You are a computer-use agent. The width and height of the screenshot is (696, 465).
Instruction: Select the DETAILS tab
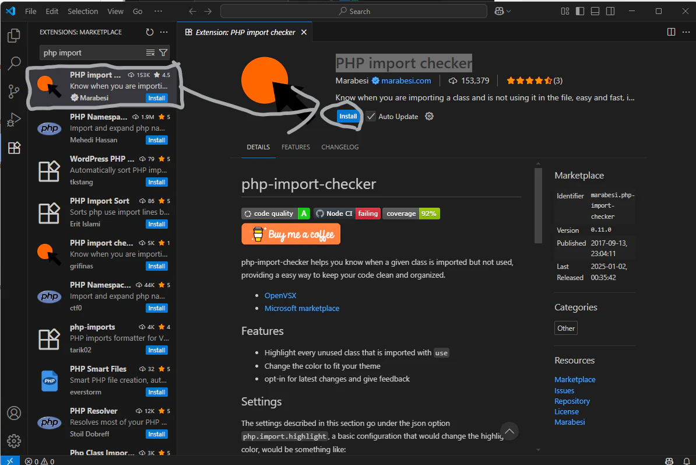coord(258,147)
